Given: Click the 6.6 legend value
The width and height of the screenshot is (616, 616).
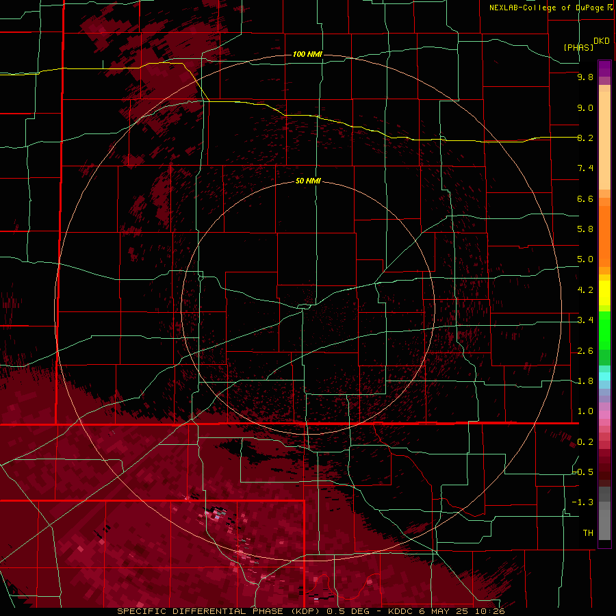Looking at the screenshot, I should (x=585, y=198).
